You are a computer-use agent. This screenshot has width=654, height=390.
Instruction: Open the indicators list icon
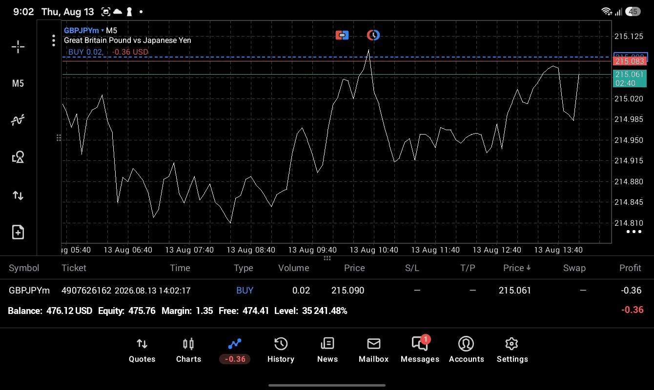click(18, 120)
